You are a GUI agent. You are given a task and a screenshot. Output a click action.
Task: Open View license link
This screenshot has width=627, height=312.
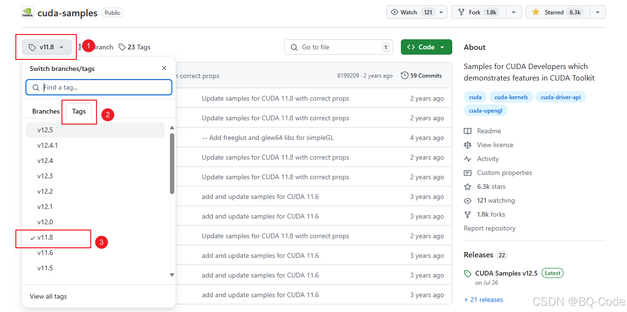(495, 145)
